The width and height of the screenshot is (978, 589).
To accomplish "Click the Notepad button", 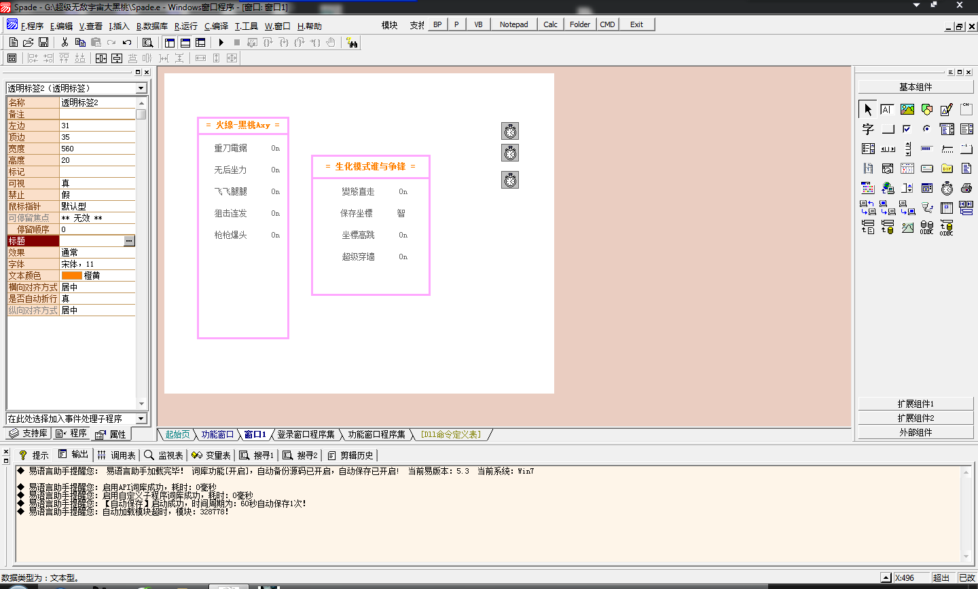I will [513, 24].
